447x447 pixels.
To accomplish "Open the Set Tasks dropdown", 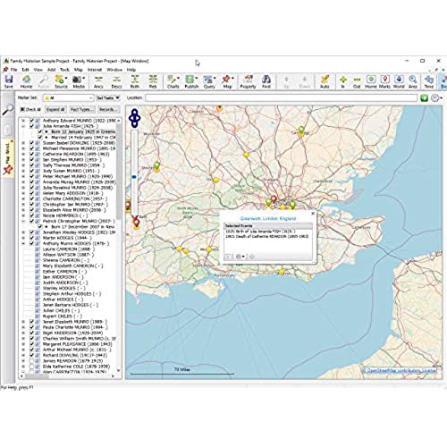I will pos(108,97).
